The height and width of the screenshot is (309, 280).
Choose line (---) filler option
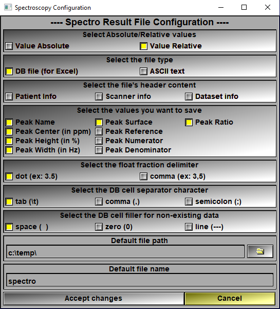coord(189,227)
